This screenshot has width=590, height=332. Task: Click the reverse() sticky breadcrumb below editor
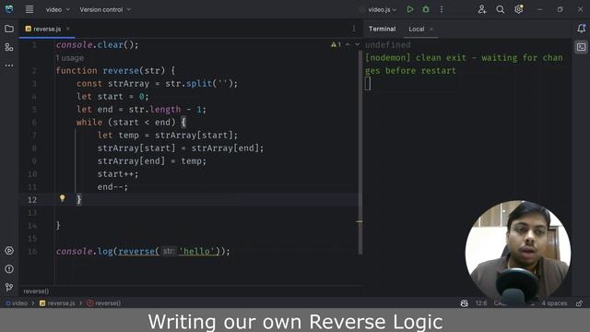point(36,291)
